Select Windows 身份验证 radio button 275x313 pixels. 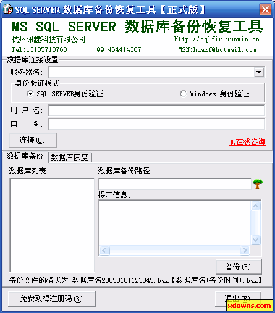[x=183, y=94]
